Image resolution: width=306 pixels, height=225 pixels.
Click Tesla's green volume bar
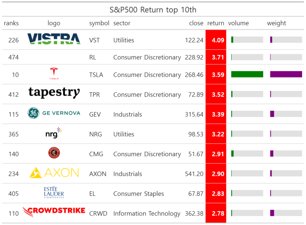pos(247,74)
